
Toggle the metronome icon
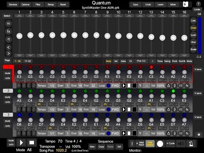[191, 144]
